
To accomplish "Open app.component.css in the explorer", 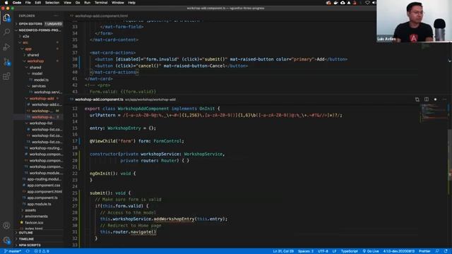I will click(x=44, y=186).
